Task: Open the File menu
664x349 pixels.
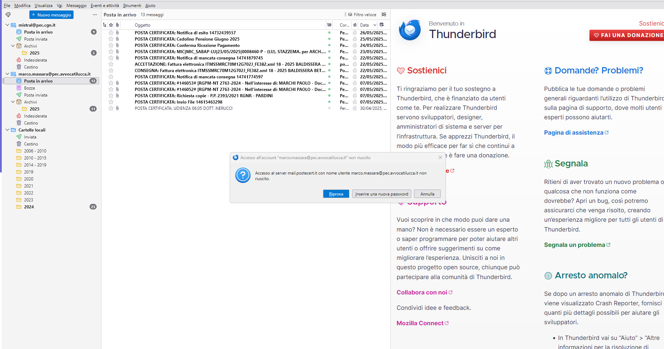Action: [7, 6]
